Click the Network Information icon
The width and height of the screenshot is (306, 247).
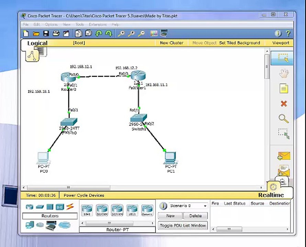tap(278, 34)
